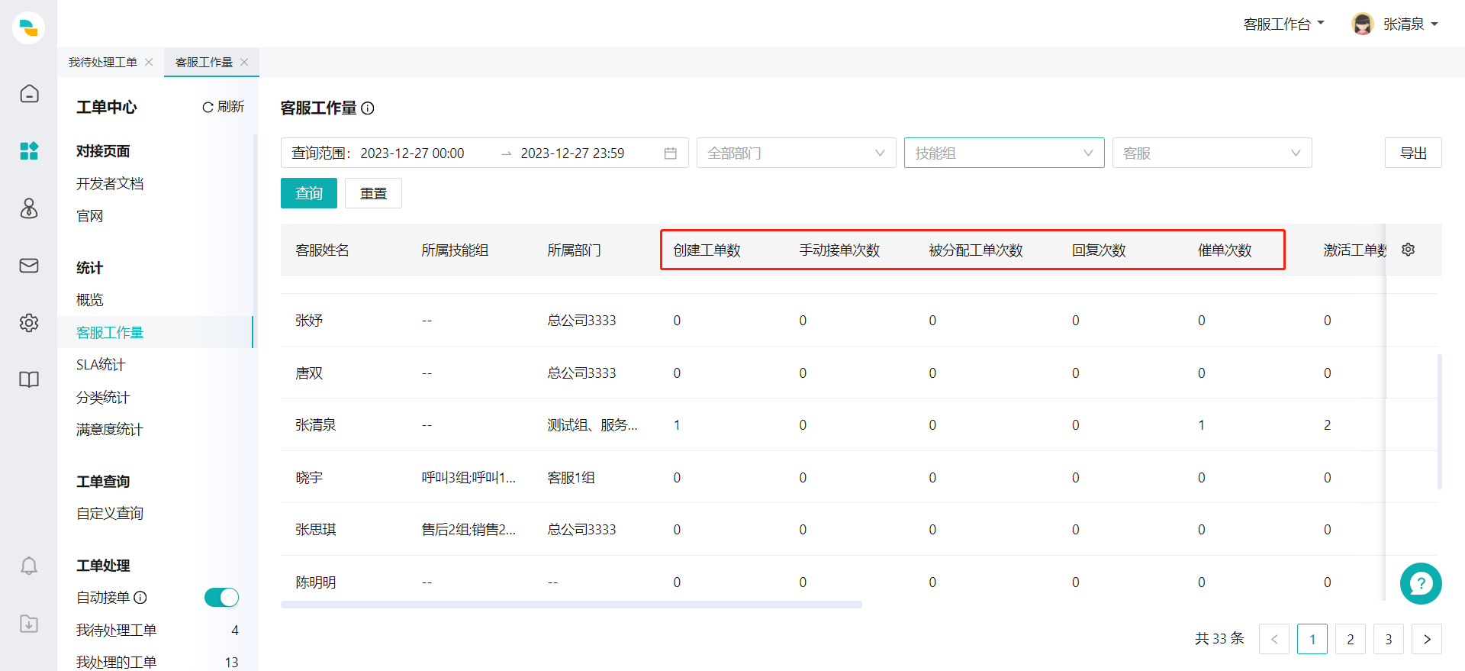1465x671 pixels.
Task: Click the info icon beside 客服工作量 title
Action: point(368,108)
